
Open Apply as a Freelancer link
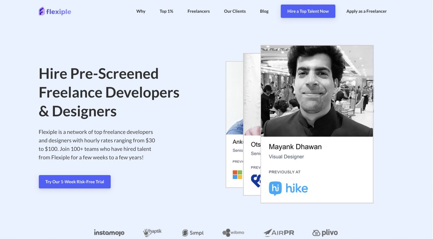367,11
